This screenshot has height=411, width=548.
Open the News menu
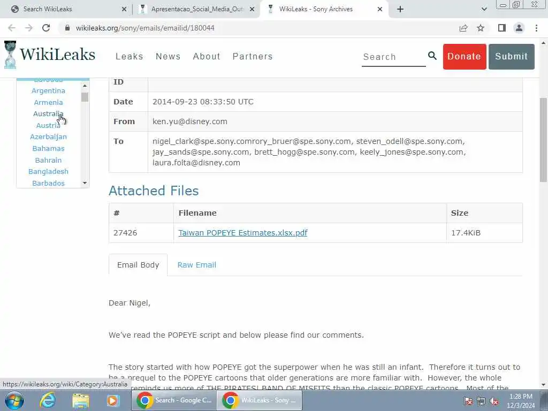168,56
